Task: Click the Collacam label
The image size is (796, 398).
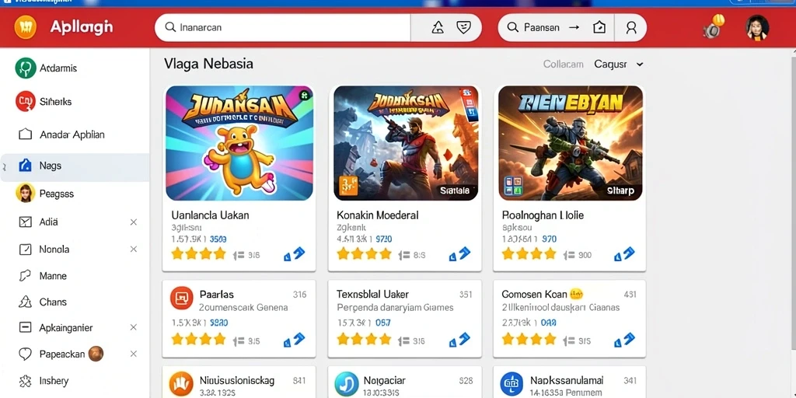Action: click(563, 65)
